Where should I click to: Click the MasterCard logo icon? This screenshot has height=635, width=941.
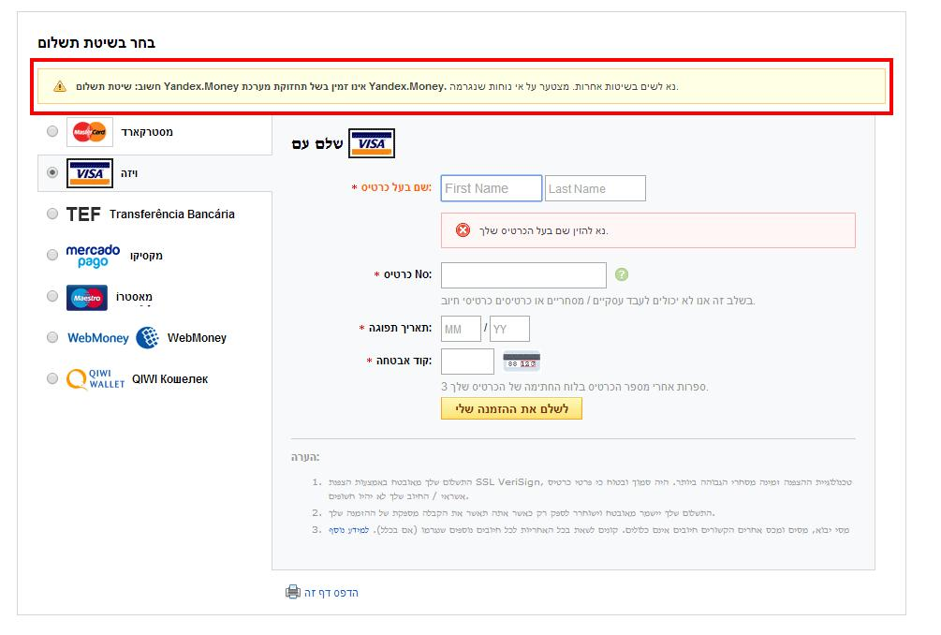coord(91,132)
